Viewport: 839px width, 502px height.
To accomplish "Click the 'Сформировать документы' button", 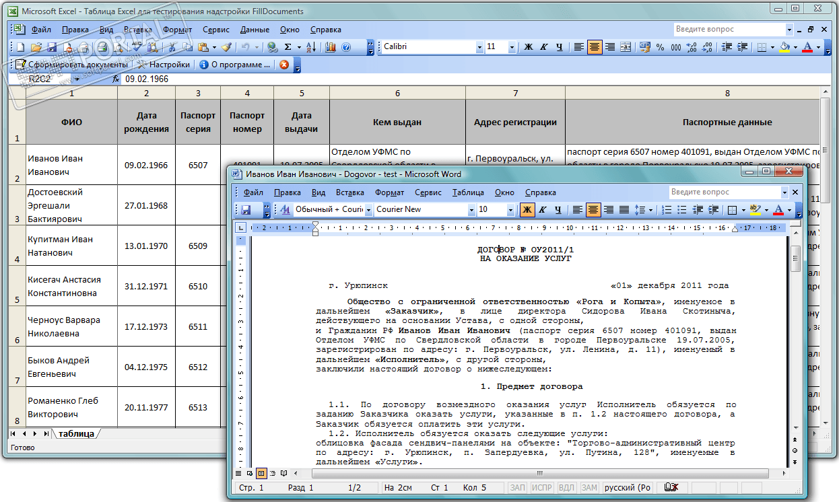I will 71,65.
